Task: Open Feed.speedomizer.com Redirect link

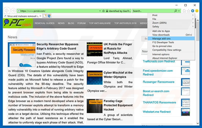Action: [158, 72]
